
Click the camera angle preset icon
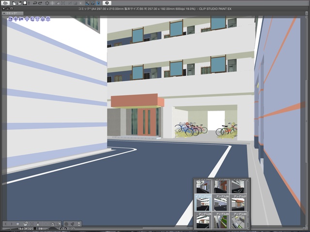[x=26, y=224]
